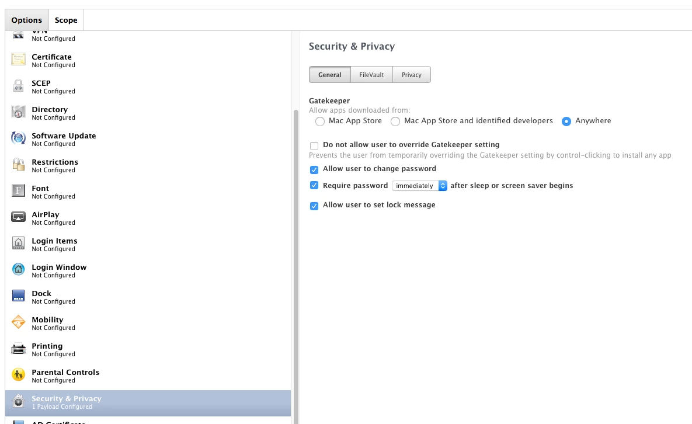Uncheck Allow user to set lock message
Viewport: 692px width, 424px height.
314,206
